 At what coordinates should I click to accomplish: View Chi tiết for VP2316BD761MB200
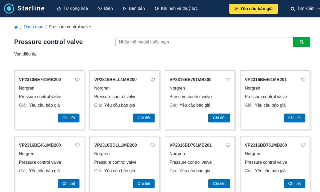[x=294, y=183]
